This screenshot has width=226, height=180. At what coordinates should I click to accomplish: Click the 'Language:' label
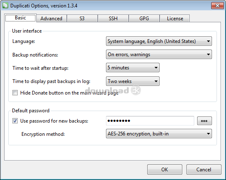(x=24, y=41)
